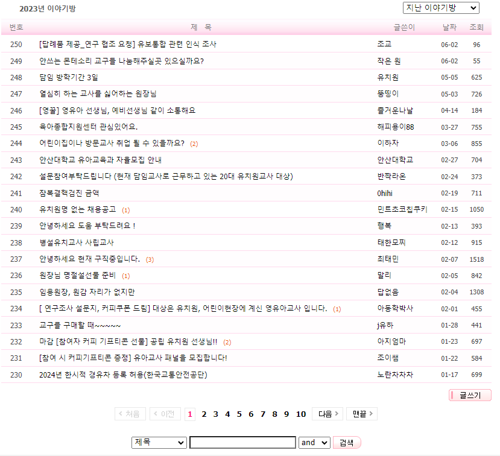500x456 pixels.
Task: Open post '[영꿀] 영유아 선생님, 예비선생님 같이 소통해요'
Action: coord(118,110)
